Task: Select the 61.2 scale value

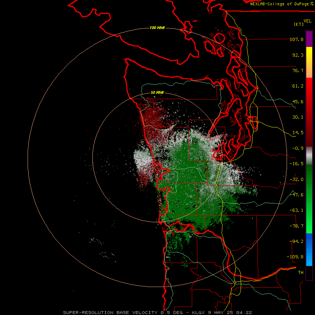Action: pos(298,86)
